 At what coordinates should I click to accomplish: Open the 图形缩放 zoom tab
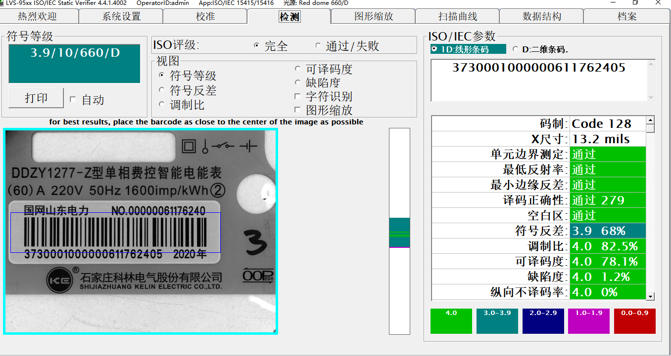[x=373, y=16]
